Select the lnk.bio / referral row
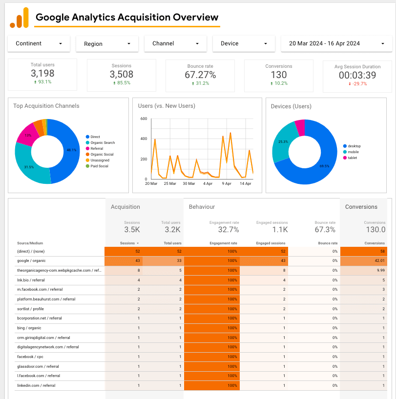The height and width of the screenshot is (399, 396). click(201, 280)
